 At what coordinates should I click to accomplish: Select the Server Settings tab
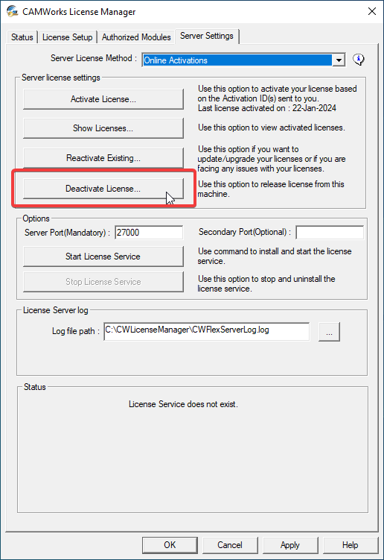[x=207, y=36]
